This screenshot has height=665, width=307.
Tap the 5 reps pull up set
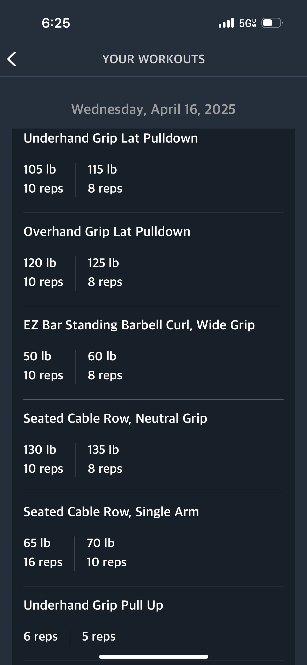[99, 636]
